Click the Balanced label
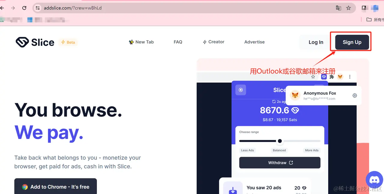Viewport: 384px width, 194px height. (x=279, y=150)
